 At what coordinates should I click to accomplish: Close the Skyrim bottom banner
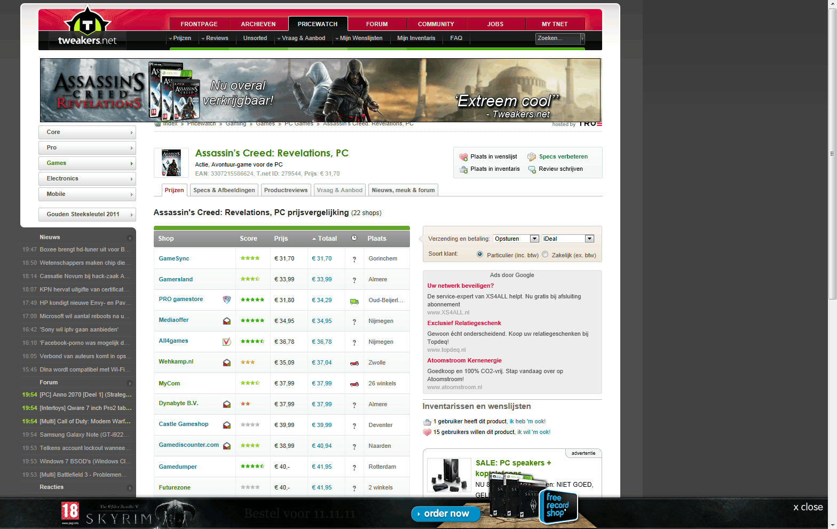pos(808,507)
